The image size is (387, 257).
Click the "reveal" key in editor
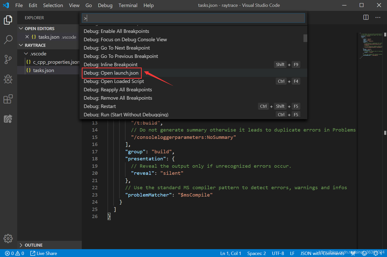(142, 173)
